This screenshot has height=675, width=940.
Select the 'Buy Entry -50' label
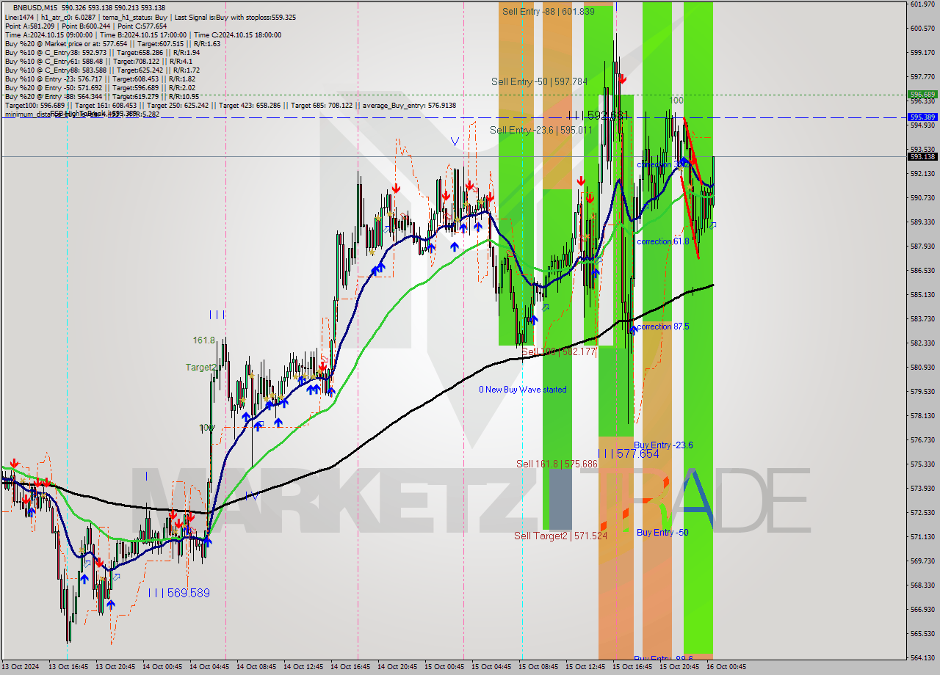tap(662, 532)
